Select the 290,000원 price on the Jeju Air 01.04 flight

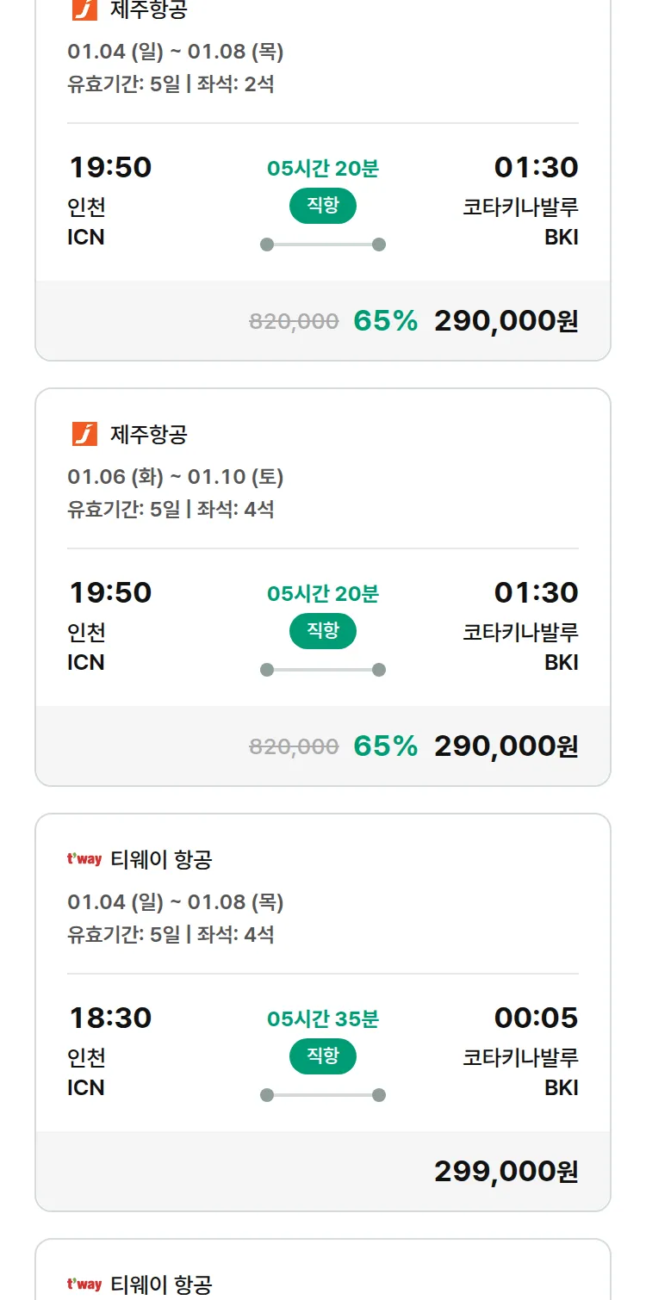point(506,321)
